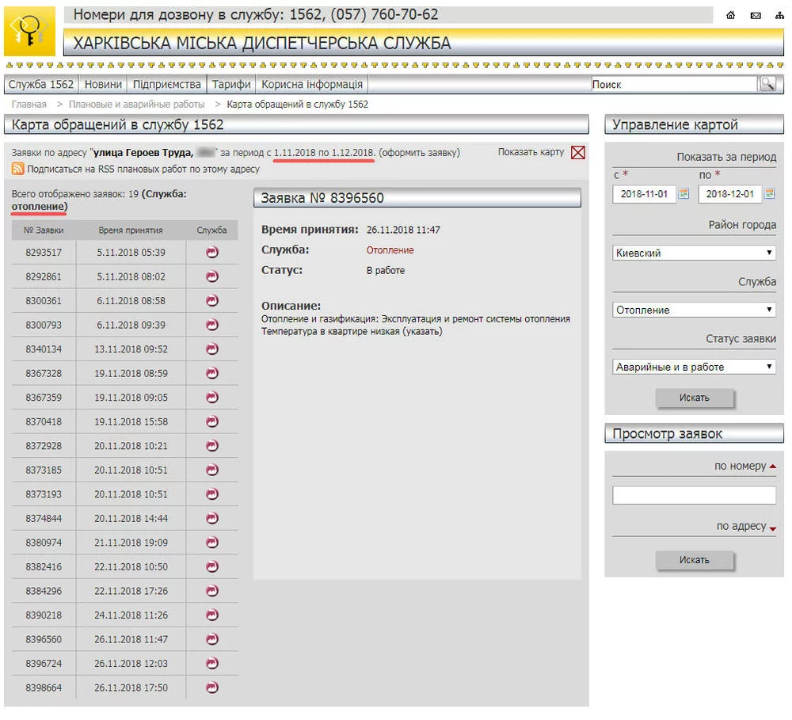Click service arrow icon for request 8293517

pos(211,253)
